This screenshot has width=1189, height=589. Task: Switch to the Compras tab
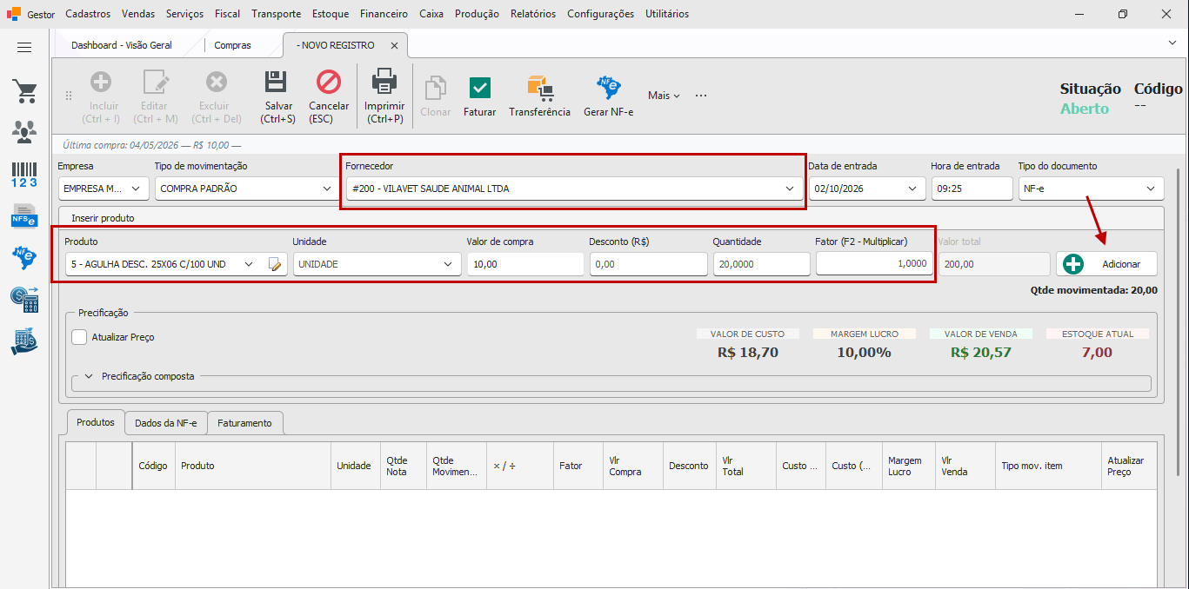232,45
